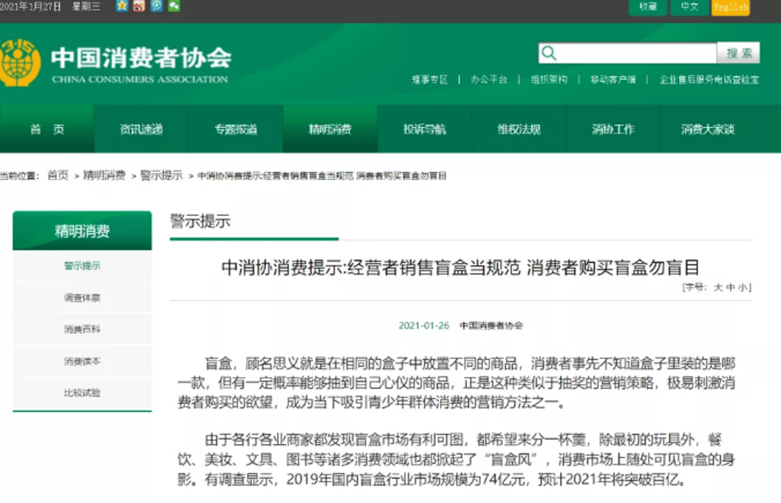Viewport: 781px width, 503px height.
Task: Click the paragraph starting with 盲盒，顾名思义
Action: point(456,383)
